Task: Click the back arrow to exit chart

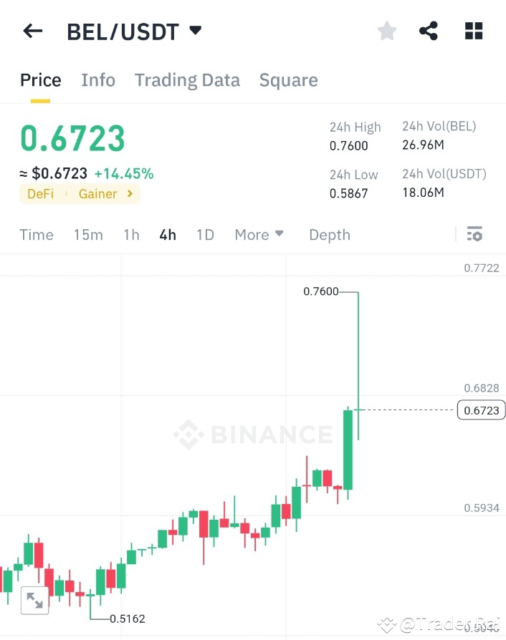Action: [32, 30]
